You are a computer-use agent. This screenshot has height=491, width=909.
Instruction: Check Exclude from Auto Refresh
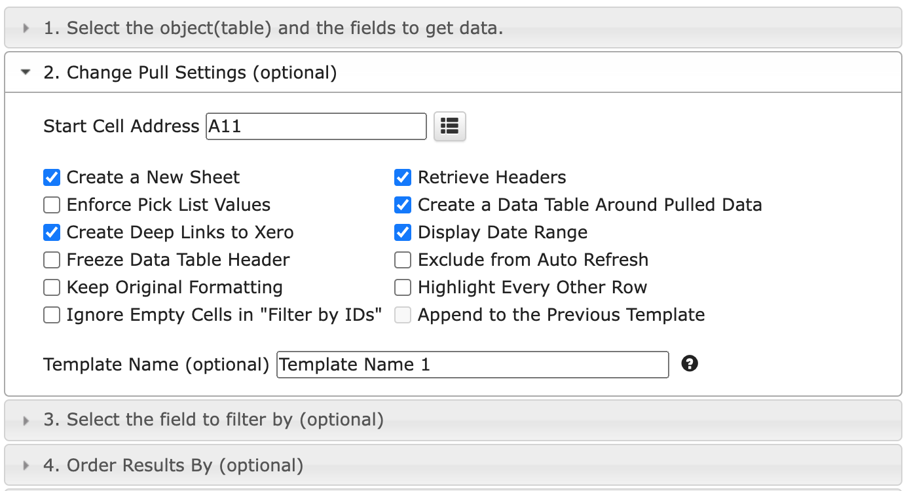(x=403, y=261)
